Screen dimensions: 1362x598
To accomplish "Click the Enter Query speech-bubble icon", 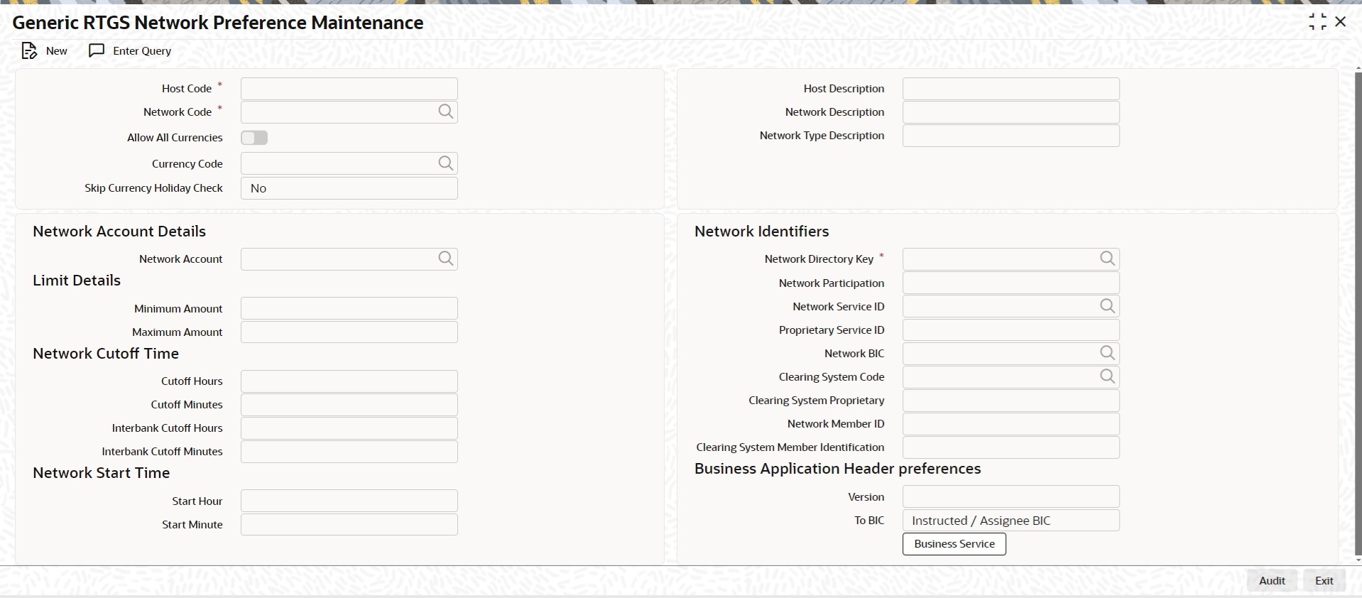I will 97,50.
